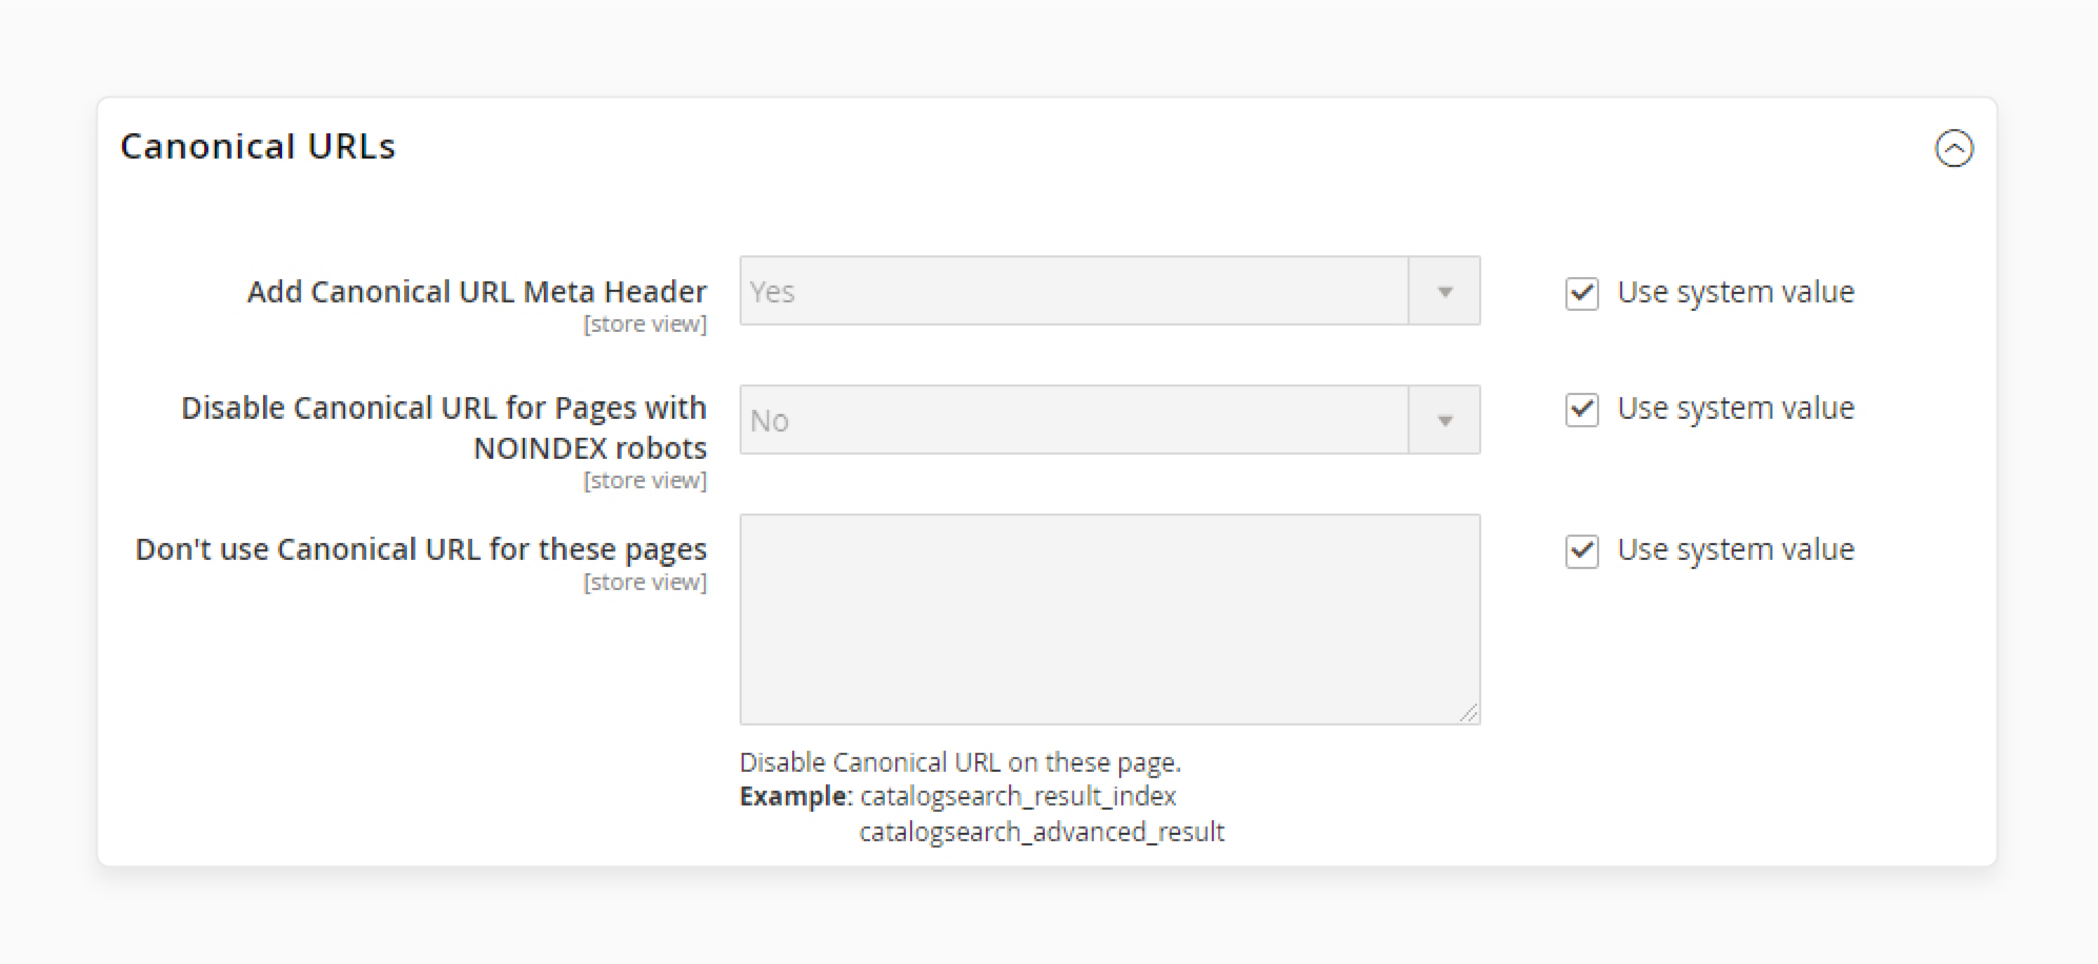Image resolution: width=2098 pixels, height=964 pixels.
Task: Collapse the Canonical URLs section
Action: point(1954,148)
